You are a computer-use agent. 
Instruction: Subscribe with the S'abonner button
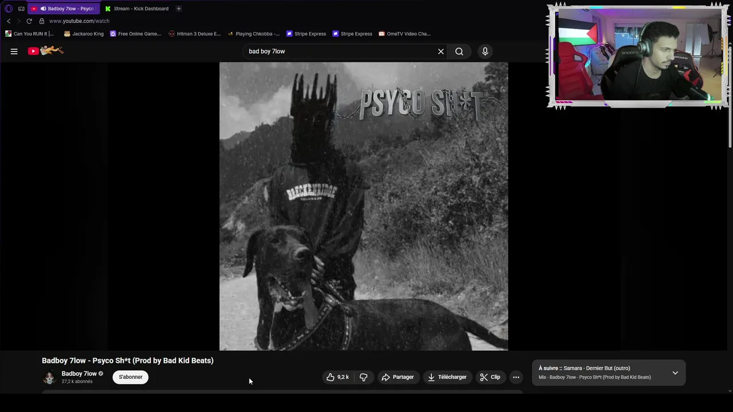pyautogui.click(x=131, y=377)
